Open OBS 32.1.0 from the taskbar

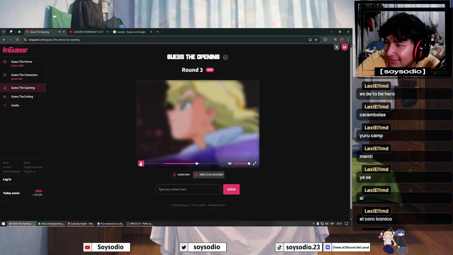click(x=139, y=223)
